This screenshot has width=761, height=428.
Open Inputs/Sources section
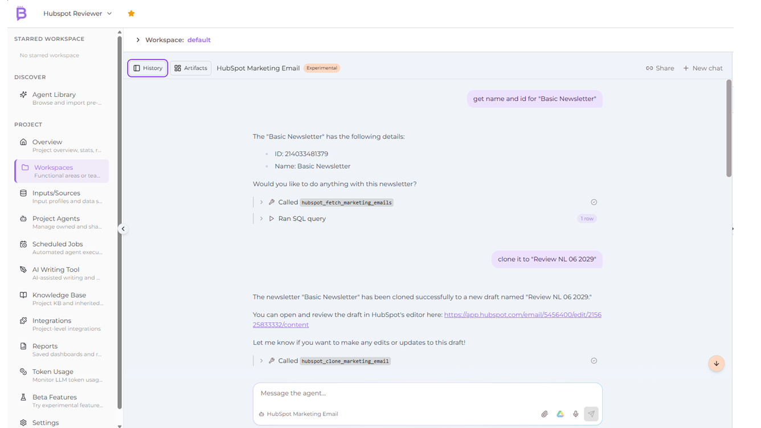62,197
